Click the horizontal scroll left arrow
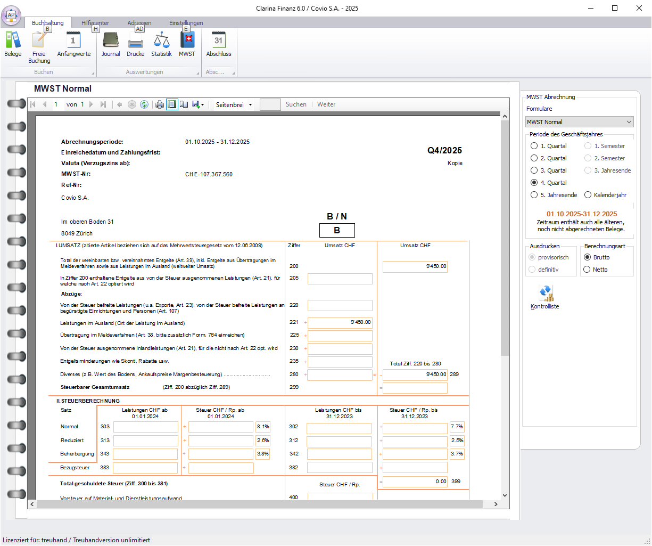 pyautogui.click(x=32, y=504)
